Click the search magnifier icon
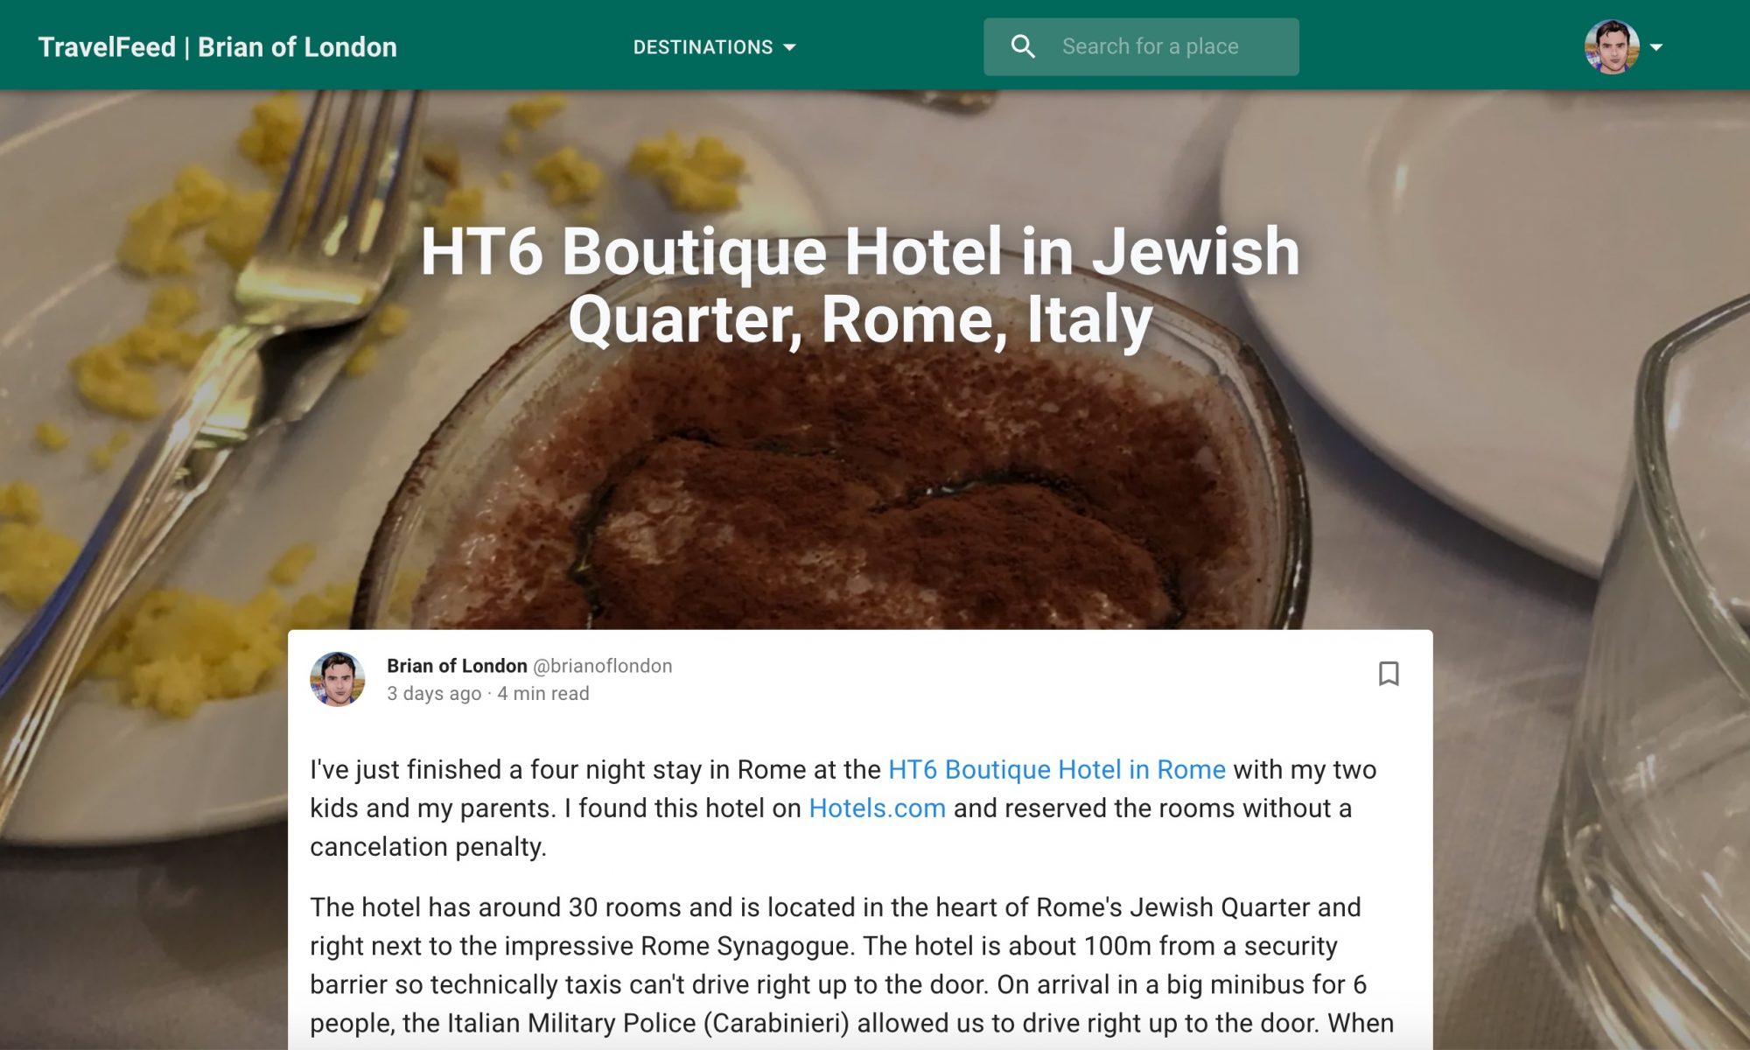Screen dimensions: 1750x1050 [1023, 46]
